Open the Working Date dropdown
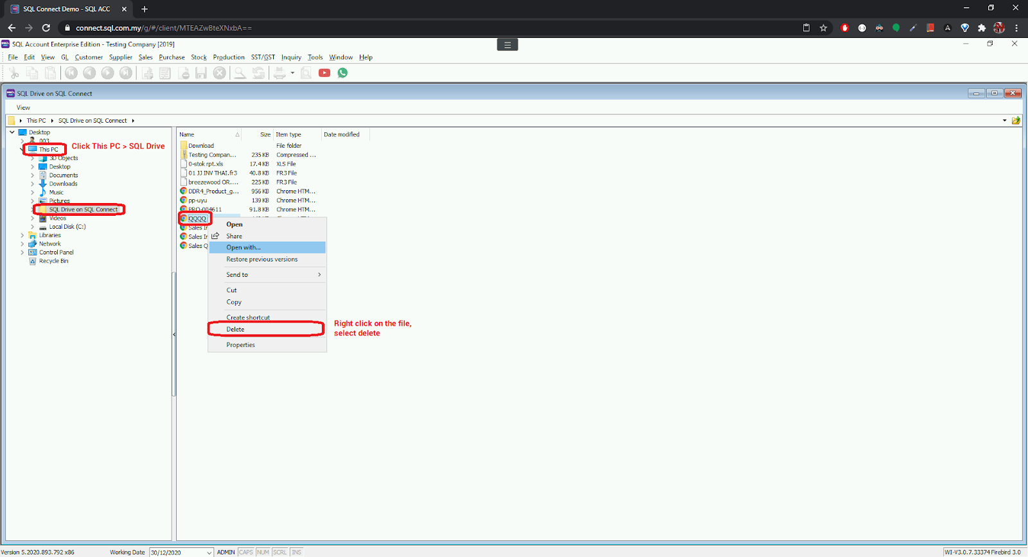The height and width of the screenshot is (557, 1028). tap(209, 553)
